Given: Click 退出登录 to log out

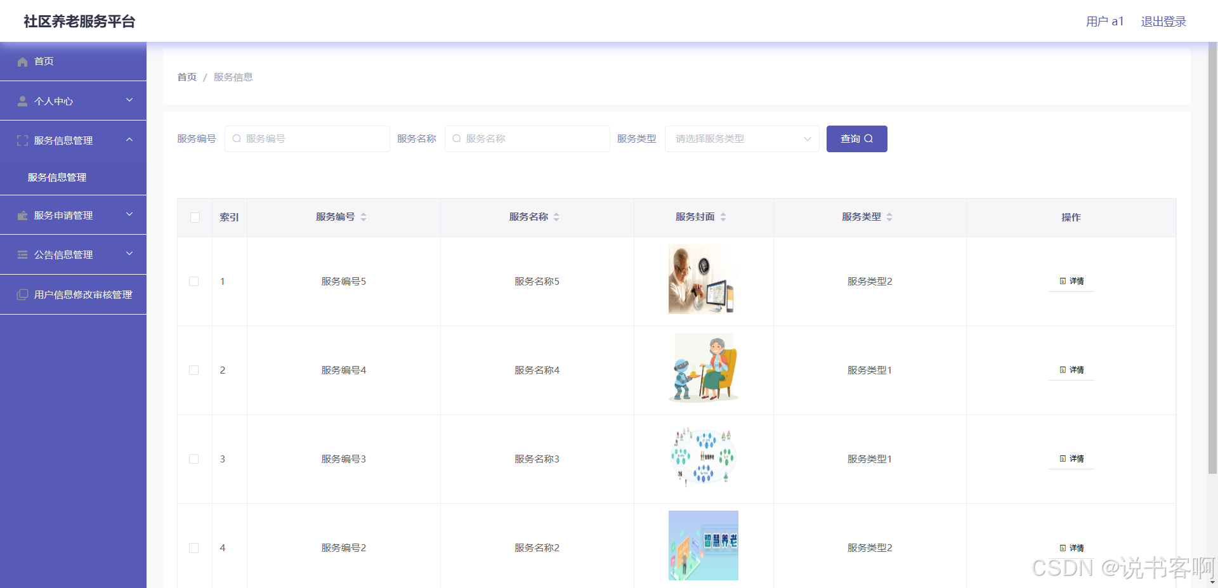Looking at the screenshot, I should (x=1163, y=21).
